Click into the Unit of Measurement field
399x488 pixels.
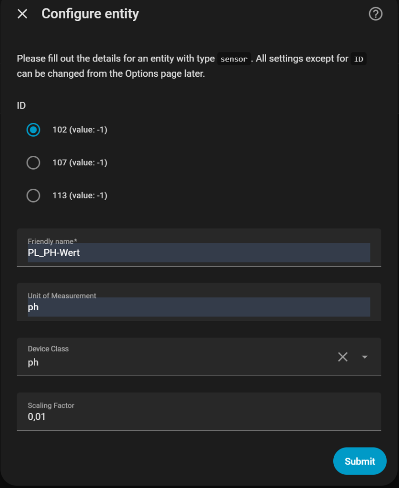coord(199,307)
